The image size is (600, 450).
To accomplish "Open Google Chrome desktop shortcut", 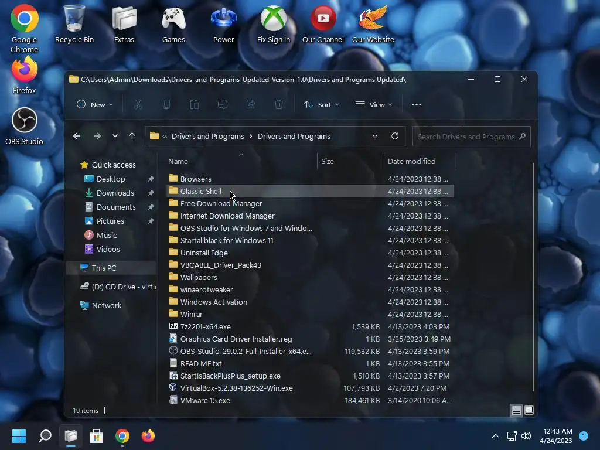I will click(x=24, y=29).
